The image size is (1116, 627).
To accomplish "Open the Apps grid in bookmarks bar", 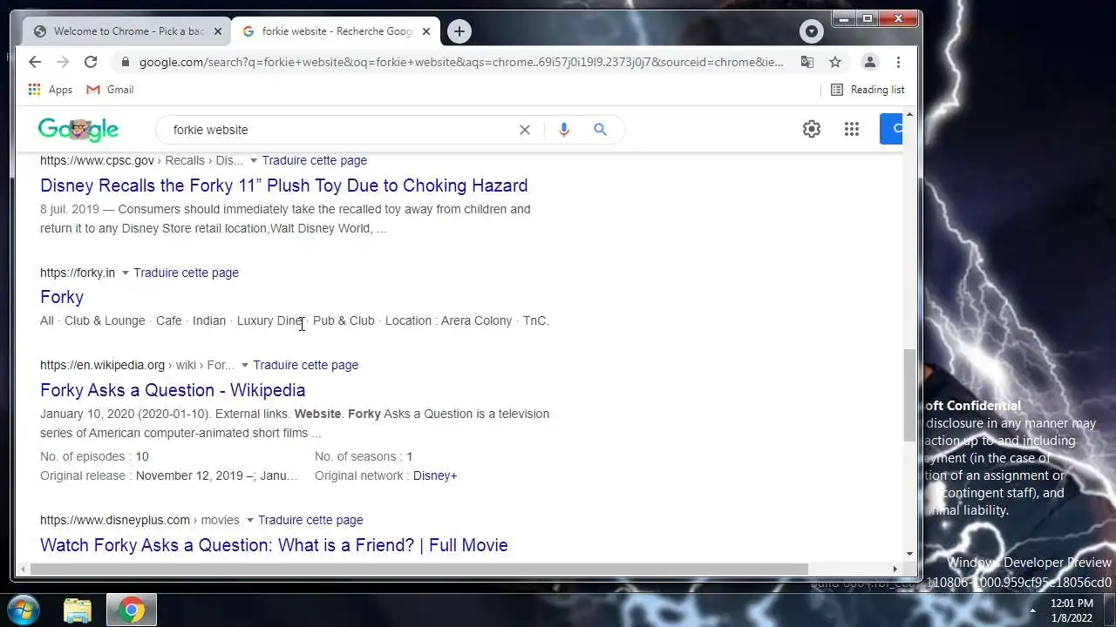I will tap(51, 90).
